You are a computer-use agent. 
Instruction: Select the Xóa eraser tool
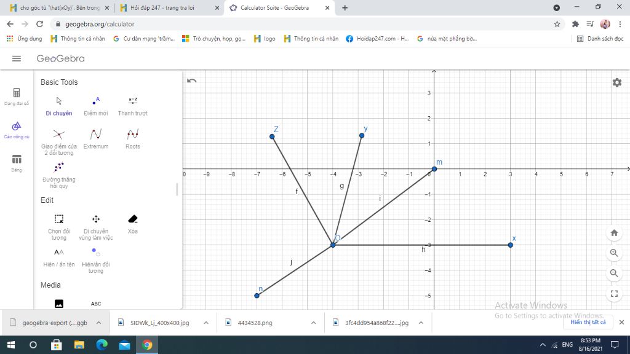(x=133, y=224)
